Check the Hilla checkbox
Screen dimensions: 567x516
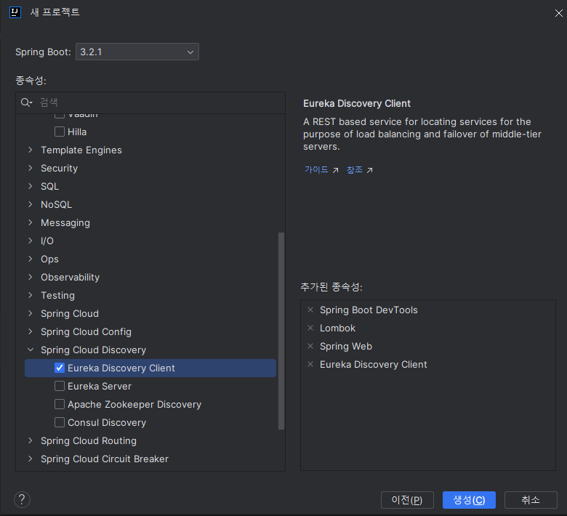[60, 132]
